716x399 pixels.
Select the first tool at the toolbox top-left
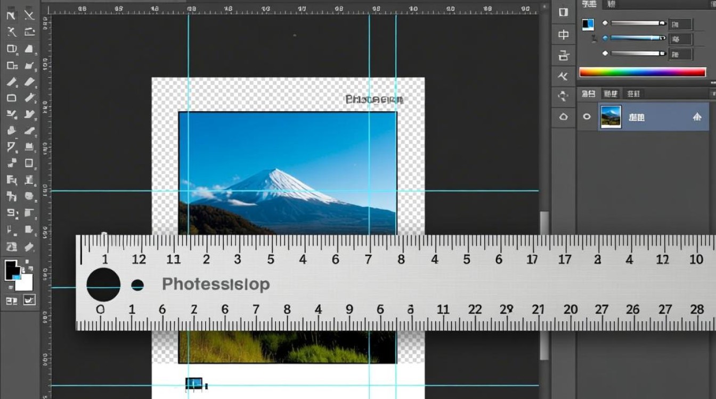tap(11, 15)
